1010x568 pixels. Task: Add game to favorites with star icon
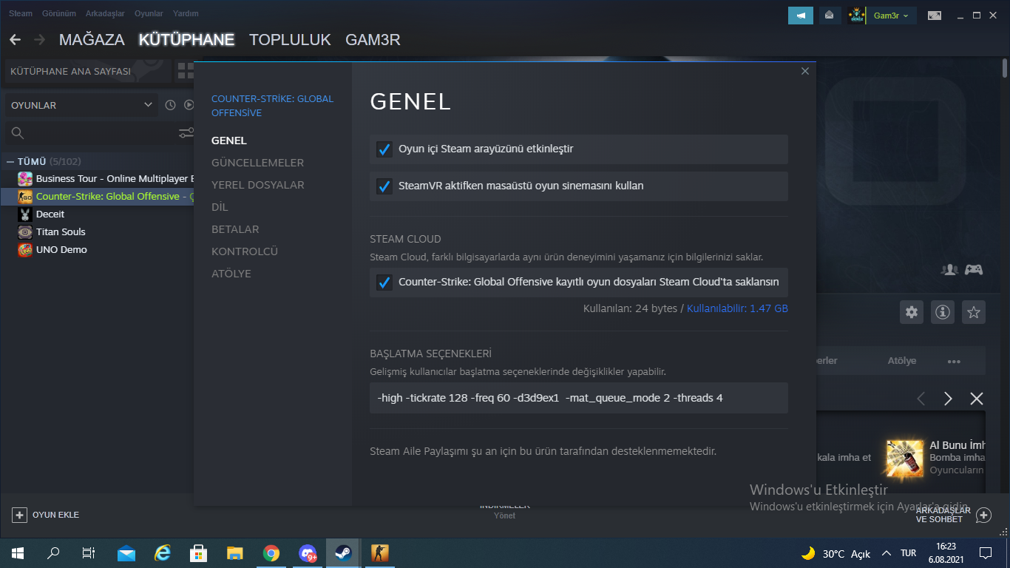[x=974, y=312]
